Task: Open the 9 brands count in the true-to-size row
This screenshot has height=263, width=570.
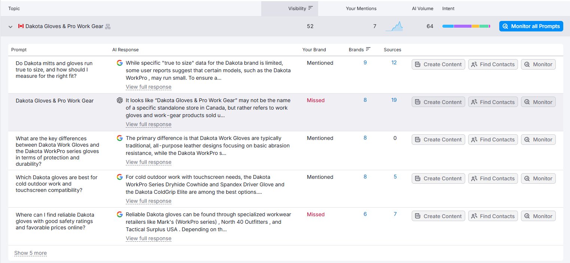Action: 365,62
